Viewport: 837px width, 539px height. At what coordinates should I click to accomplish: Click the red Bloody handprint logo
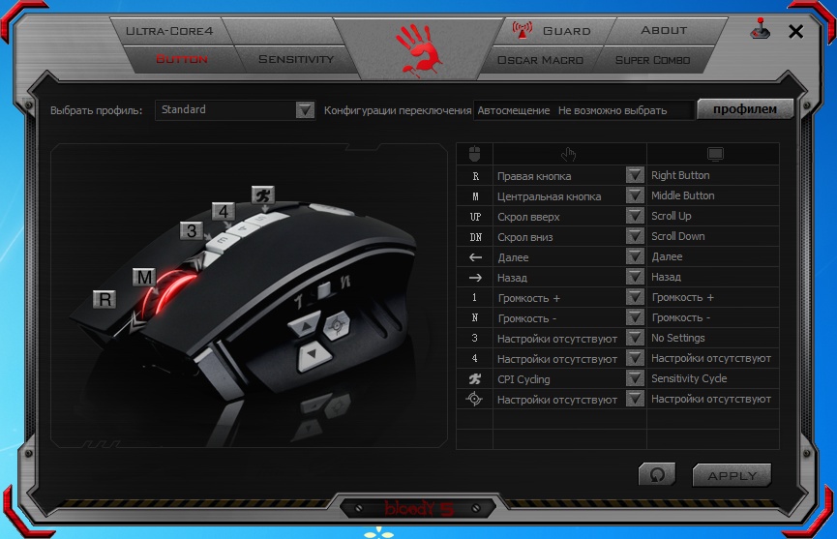click(418, 48)
